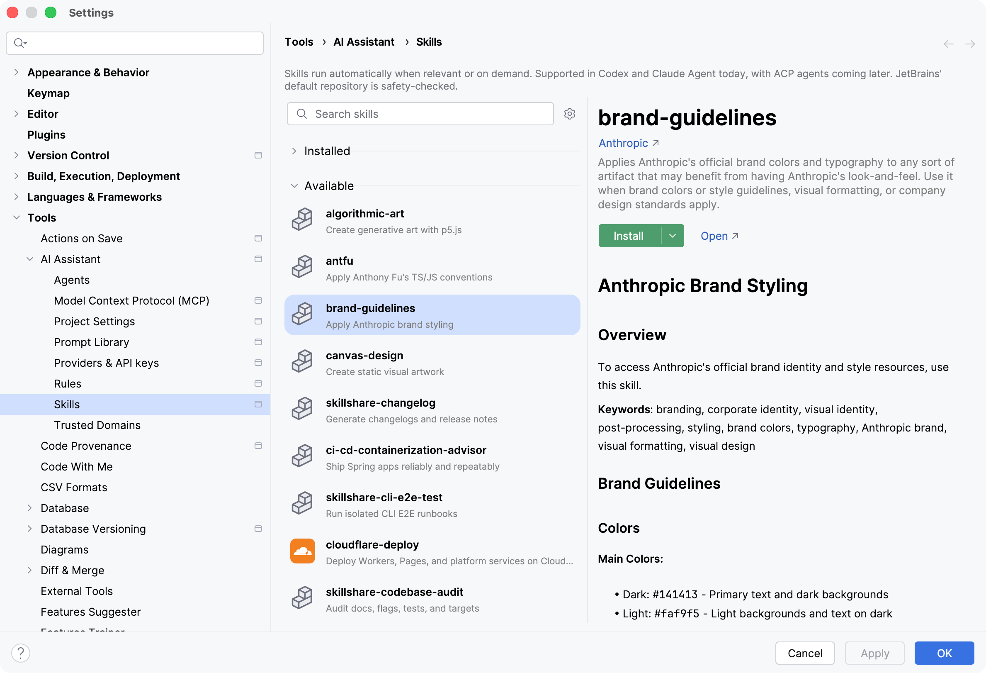This screenshot has height=673, width=986.
Task: Click project-level icon beside Database Versioning
Action: click(258, 529)
